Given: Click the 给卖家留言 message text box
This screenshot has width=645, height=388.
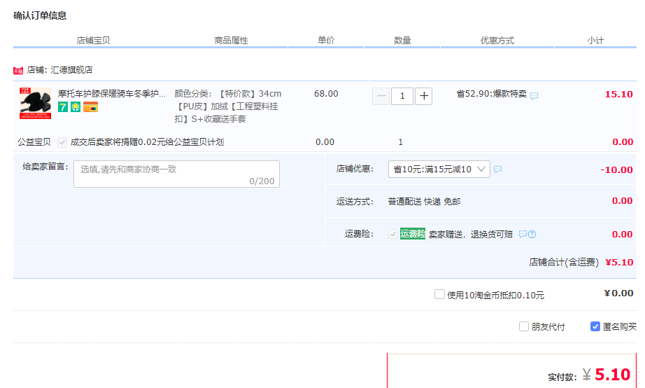Looking at the screenshot, I should [176, 174].
